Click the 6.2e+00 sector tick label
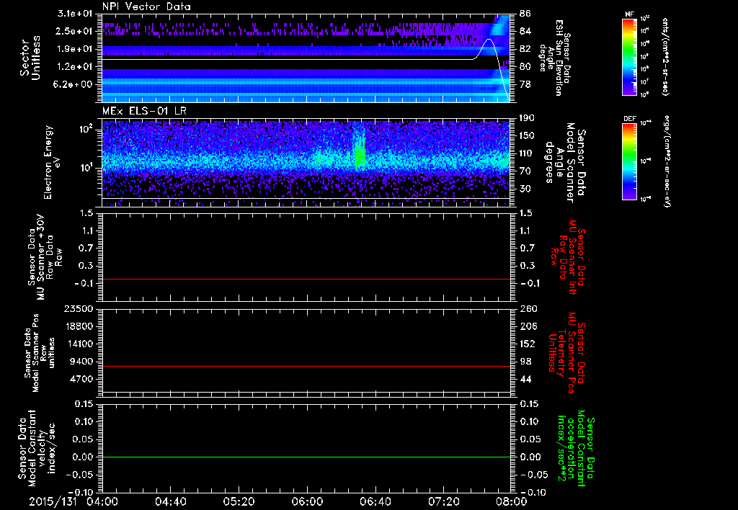 74,84
